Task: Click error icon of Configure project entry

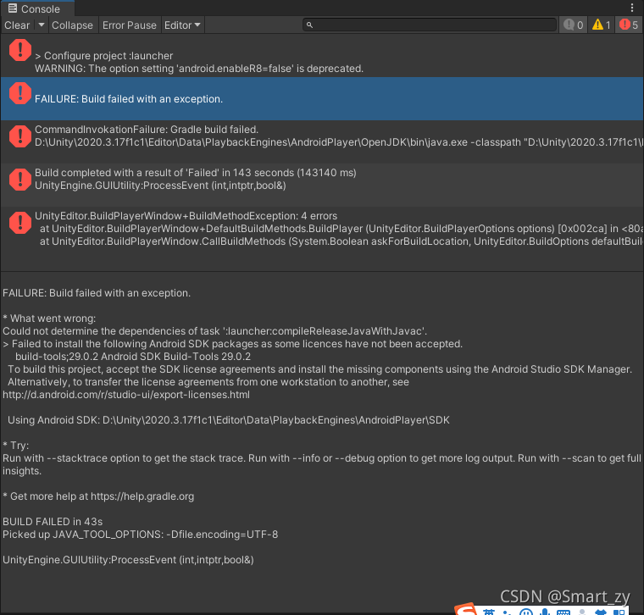Action: (20, 50)
